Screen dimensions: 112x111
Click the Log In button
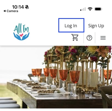click(71, 25)
